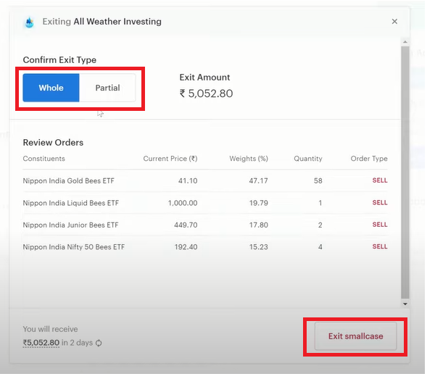Click the quantity 58 cell
The image size is (435, 379).
coord(318,180)
